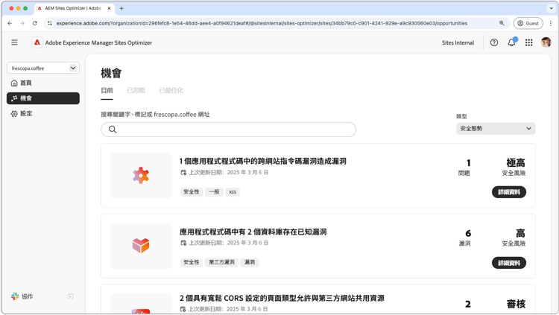Click the box thumbnail of library vulnerabilities

141,246
